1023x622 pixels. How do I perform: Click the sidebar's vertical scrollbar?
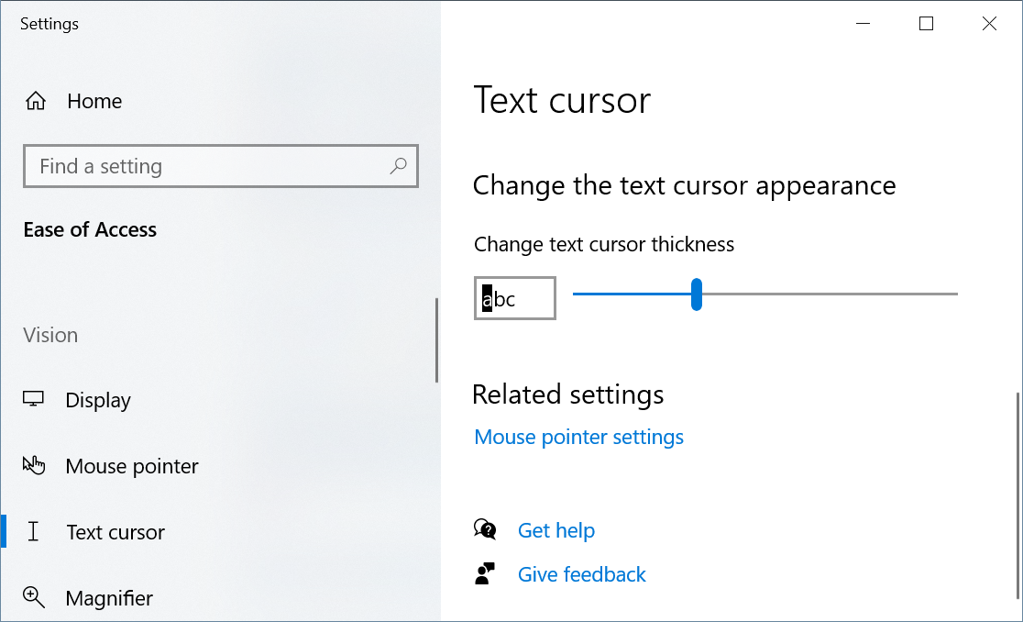coord(436,339)
